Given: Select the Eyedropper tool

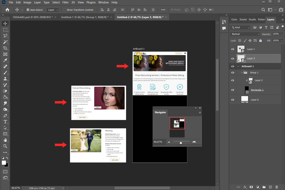Looking at the screenshot, I should click(x=5, y=60).
